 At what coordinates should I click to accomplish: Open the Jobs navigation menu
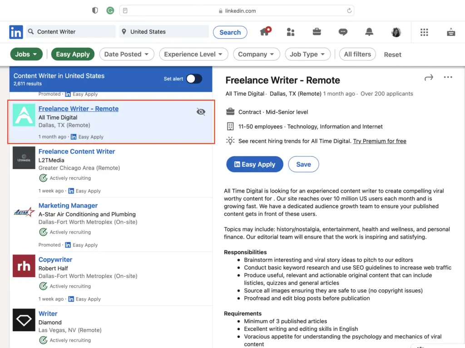pos(26,54)
